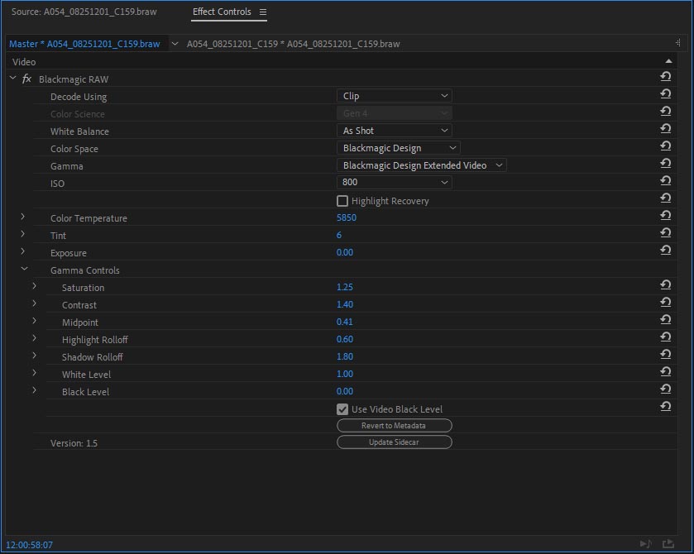The width and height of the screenshot is (694, 554).
Task: Open the master clip dropdown arrow
Action: [x=175, y=44]
